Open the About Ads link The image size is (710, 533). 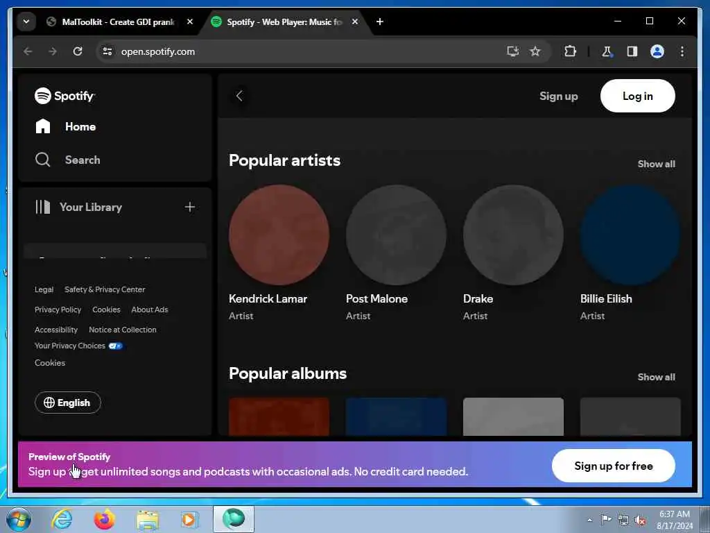pyautogui.click(x=150, y=310)
